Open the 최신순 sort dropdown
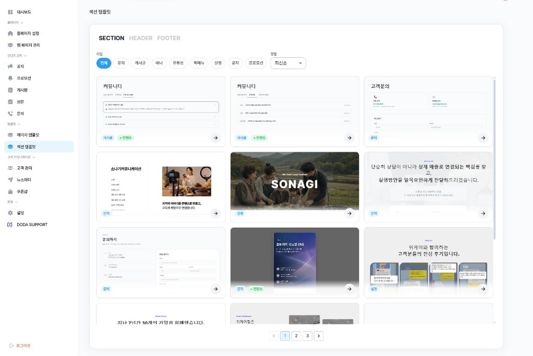The image size is (533, 356). 288,63
